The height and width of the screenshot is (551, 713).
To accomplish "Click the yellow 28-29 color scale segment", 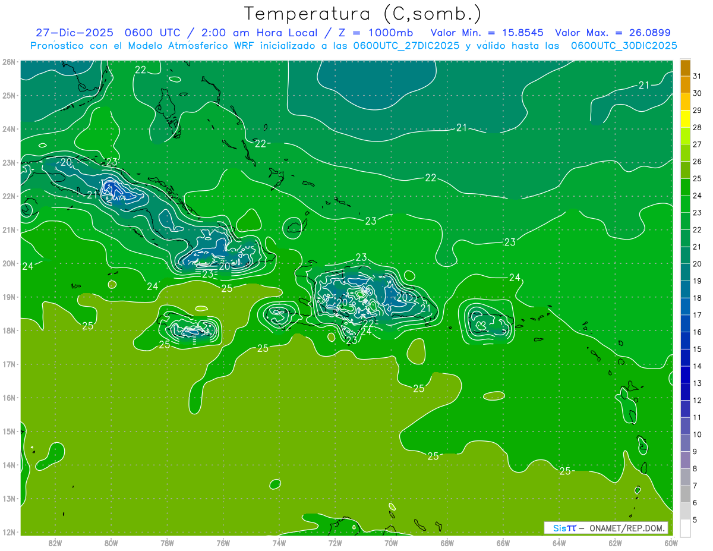I will (x=685, y=119).
